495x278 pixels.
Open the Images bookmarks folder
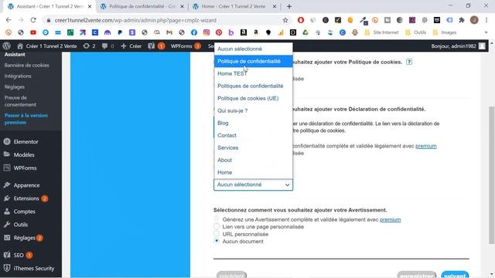pos(445,32)
